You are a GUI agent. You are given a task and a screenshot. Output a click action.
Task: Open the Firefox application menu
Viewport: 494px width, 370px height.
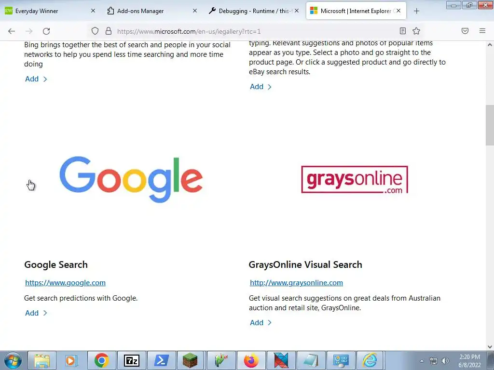tap(482, 31)
